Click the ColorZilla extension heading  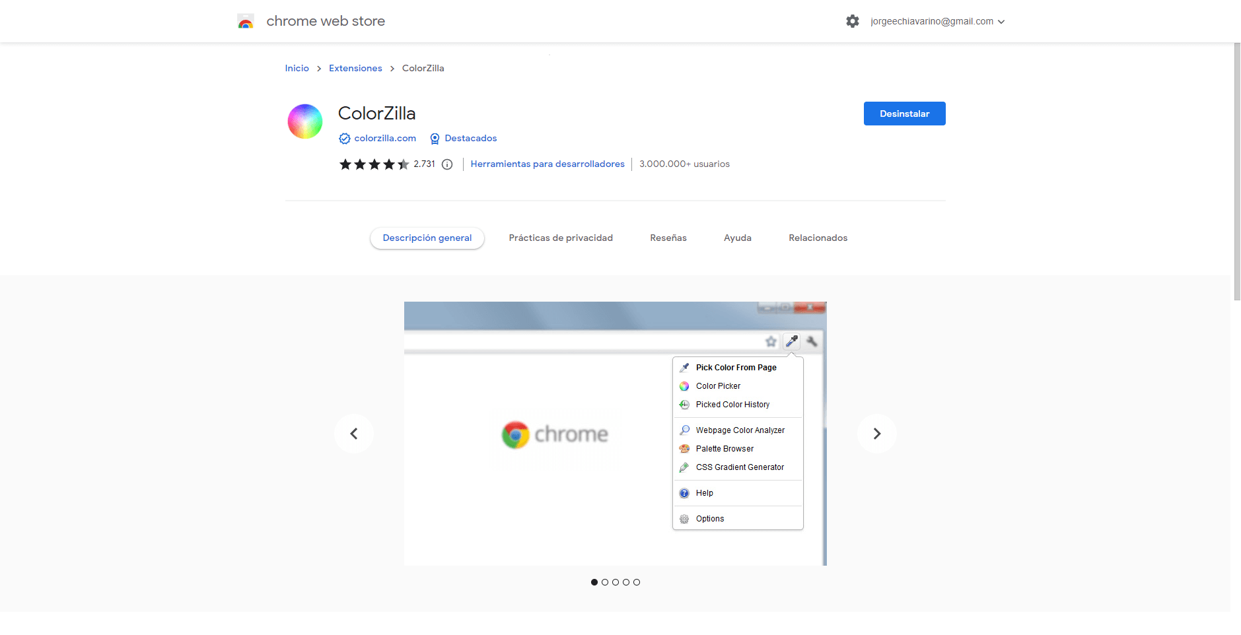(376, 114)
